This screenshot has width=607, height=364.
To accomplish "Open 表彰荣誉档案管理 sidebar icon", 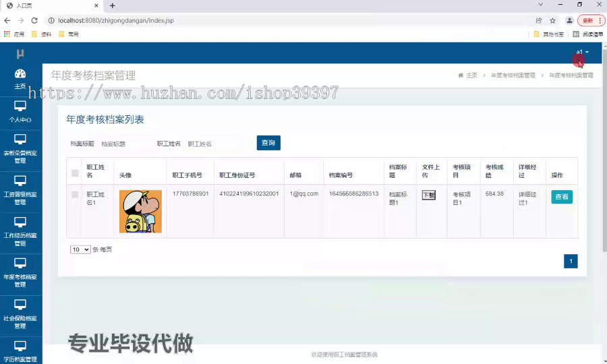I will (x=20, y=140).
